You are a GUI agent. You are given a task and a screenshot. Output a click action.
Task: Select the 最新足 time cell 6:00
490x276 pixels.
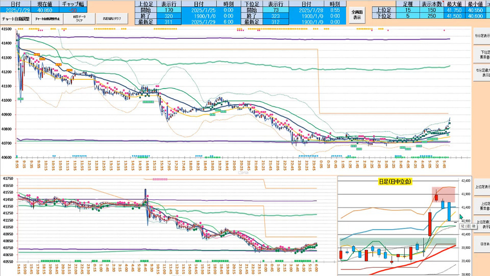point(229,22)
